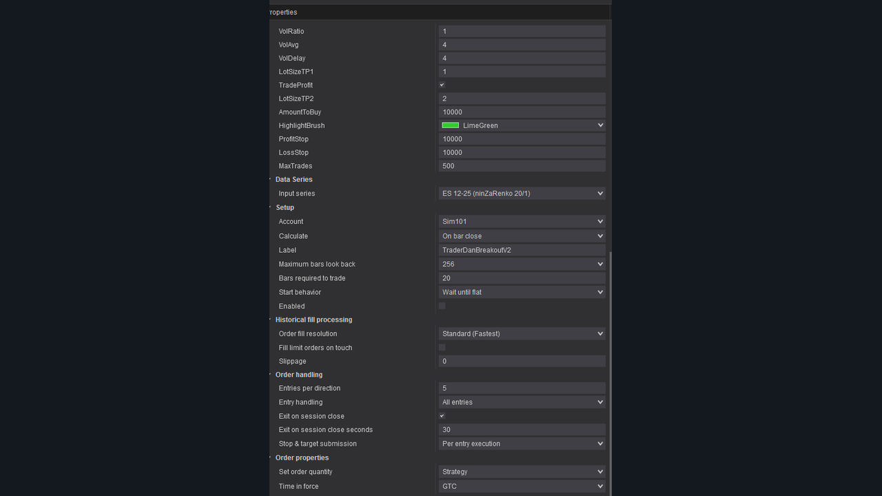Screen dimensions: 882x496
Task: Collapse the Historical fill processing category
Action: 270,319
